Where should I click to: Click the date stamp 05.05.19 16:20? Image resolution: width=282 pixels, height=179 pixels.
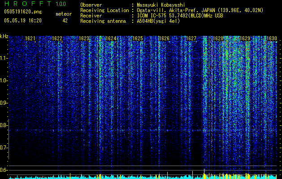click(23, 21)
